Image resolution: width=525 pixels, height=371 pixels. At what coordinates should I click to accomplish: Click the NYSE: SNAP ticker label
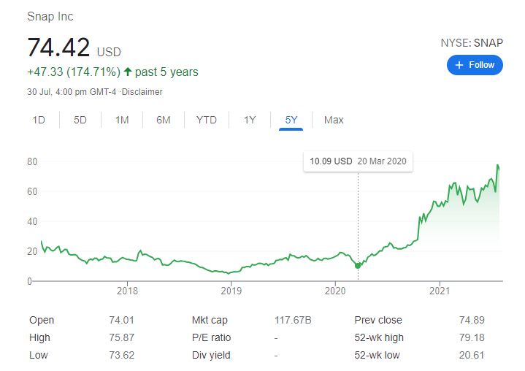coord(472,43)
